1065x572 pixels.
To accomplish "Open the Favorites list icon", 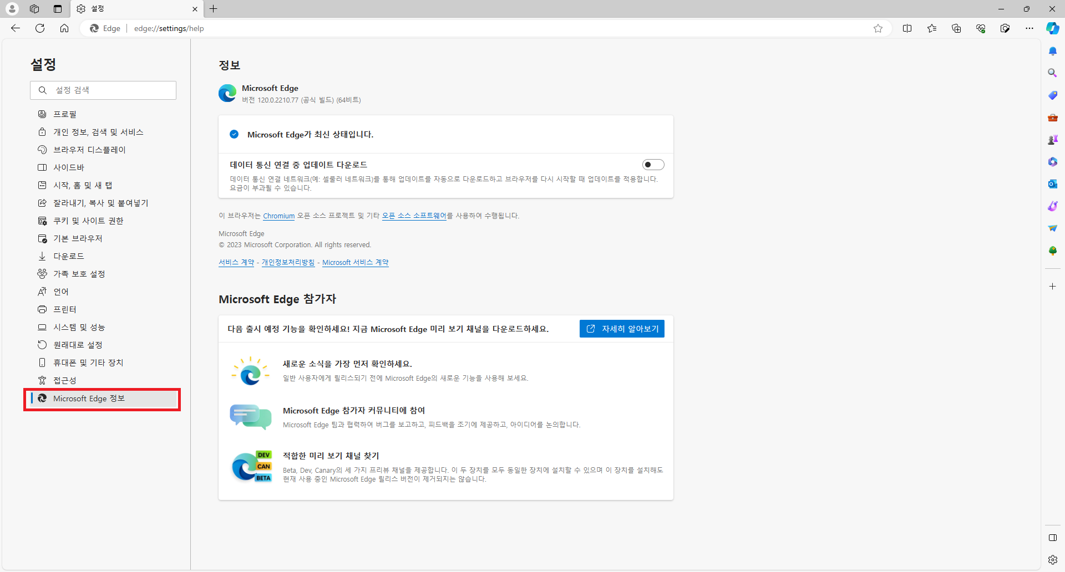I will point(932,28).
